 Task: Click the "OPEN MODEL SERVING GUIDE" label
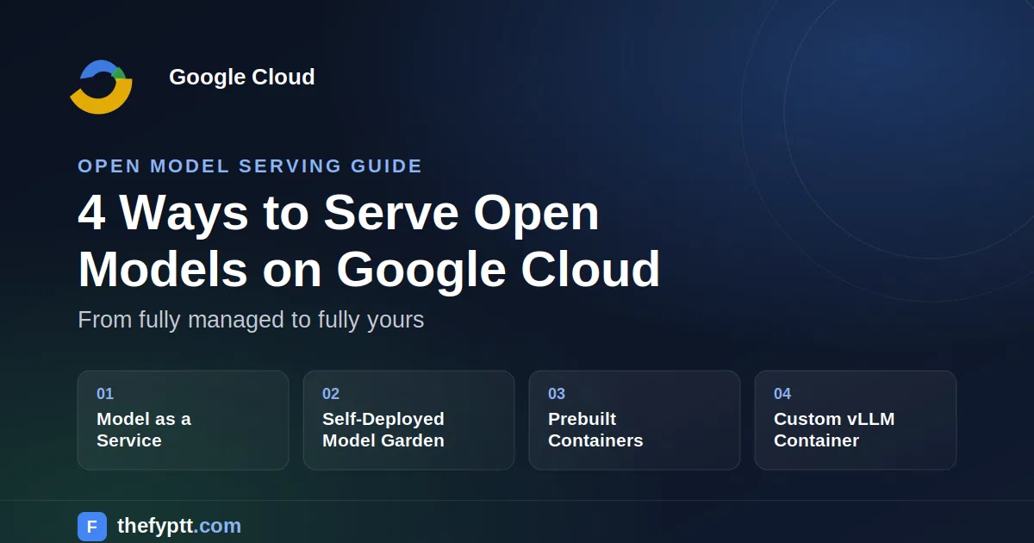(250, 166)
